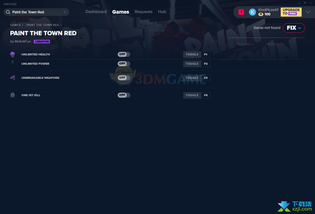This screenshot has height=214, width=315.
Task: Switch to the Requests tab
Action: point(143,12)
